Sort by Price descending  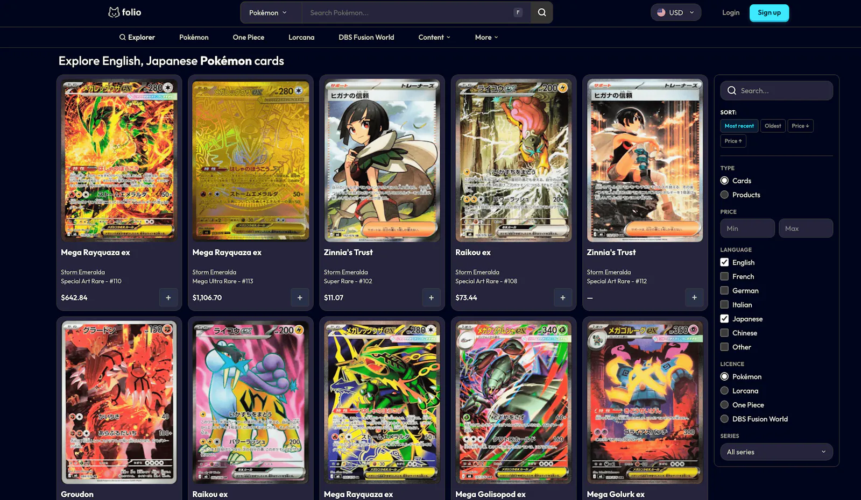click(800, 126)
